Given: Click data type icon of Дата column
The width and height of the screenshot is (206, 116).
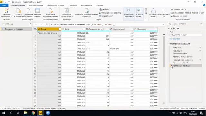Looking at the screenshot, I should pos(63,29).
